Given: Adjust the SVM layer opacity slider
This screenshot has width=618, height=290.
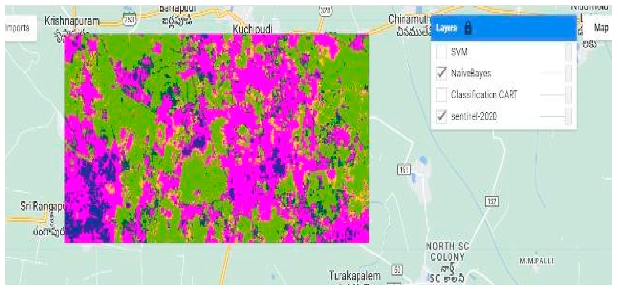Looking at the screenshot, I should pos(568,52).
